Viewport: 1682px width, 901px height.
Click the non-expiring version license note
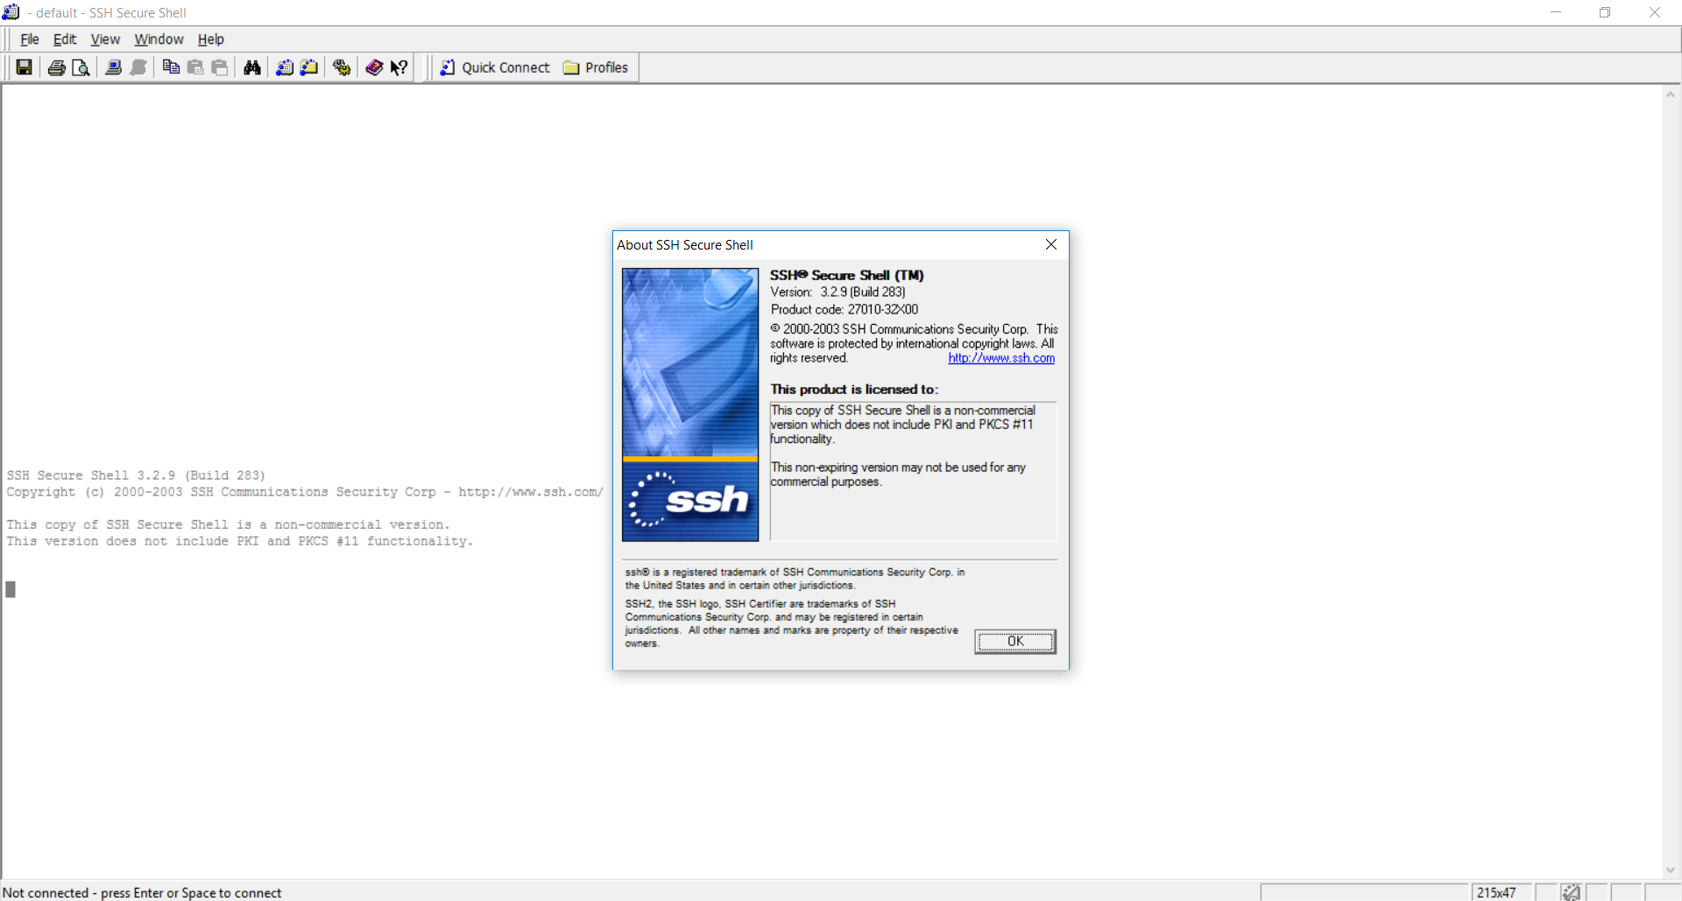point(898,475)
